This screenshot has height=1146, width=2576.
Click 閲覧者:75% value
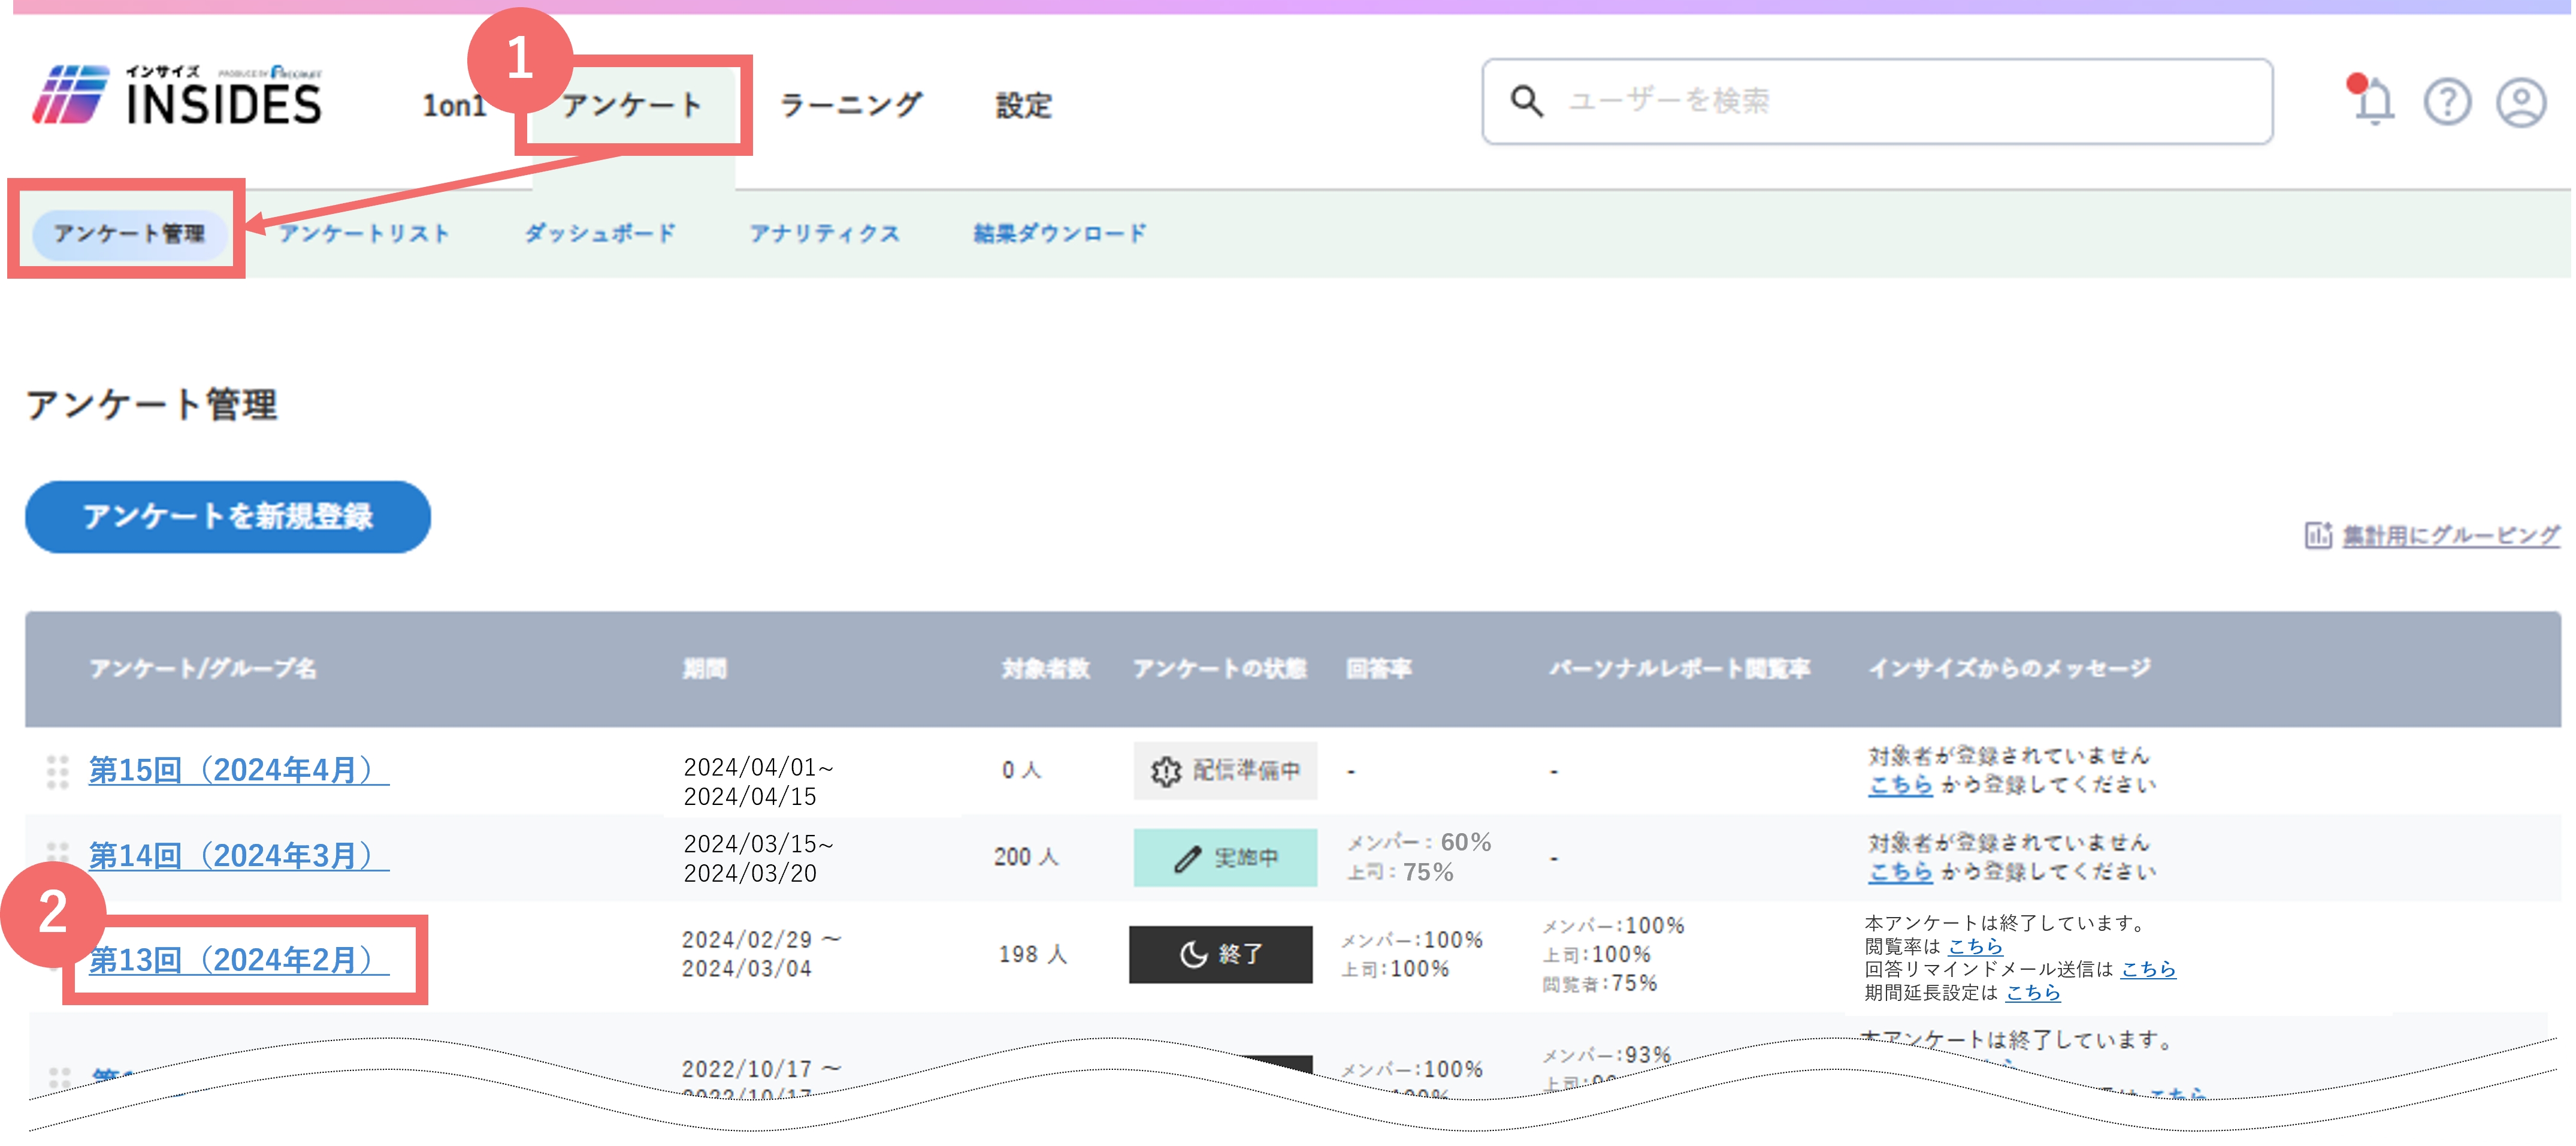click(x=1599, y=983)
